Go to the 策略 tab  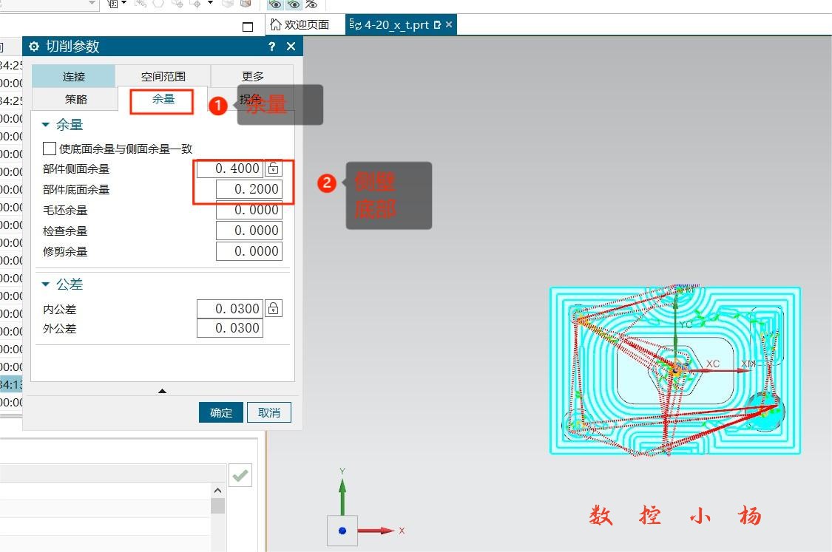(x=76, y=99)
